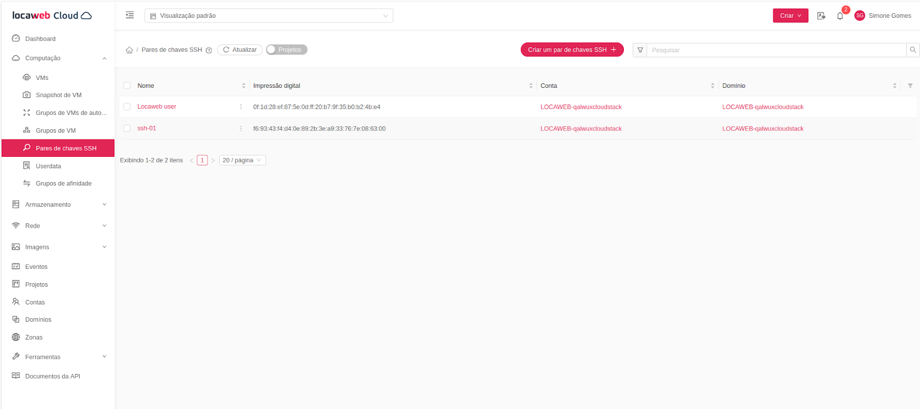Click fingerprint f6:93:43:f4:d4:0e value

[319, 129]
